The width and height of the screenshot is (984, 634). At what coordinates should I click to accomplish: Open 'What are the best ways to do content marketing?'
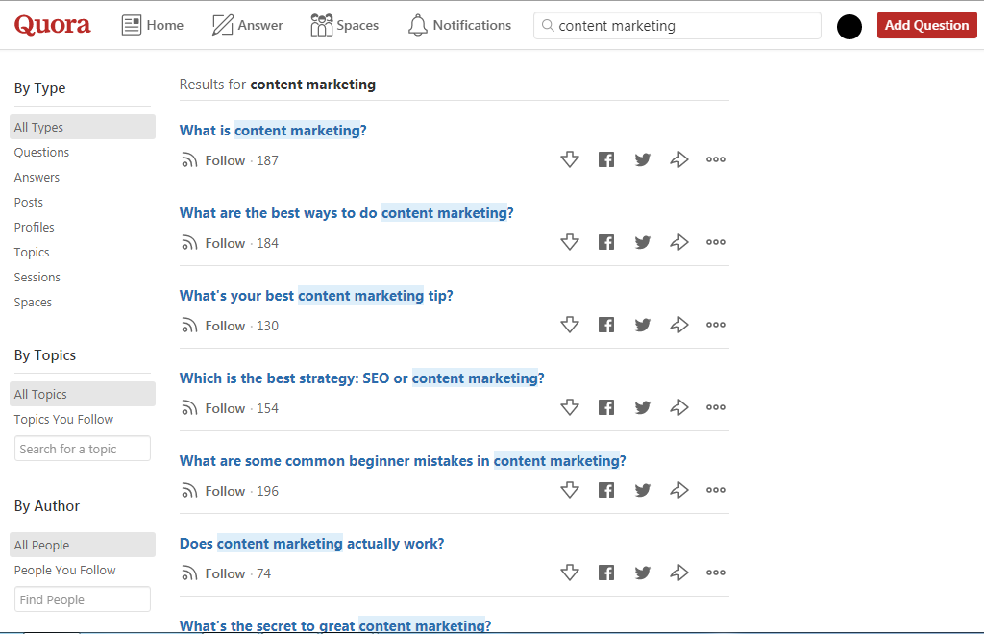coord(348,212)
